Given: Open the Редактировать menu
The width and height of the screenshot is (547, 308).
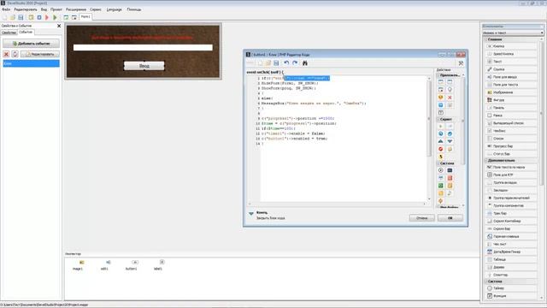Looking at the screenshot, I should [x=25, y=9].
